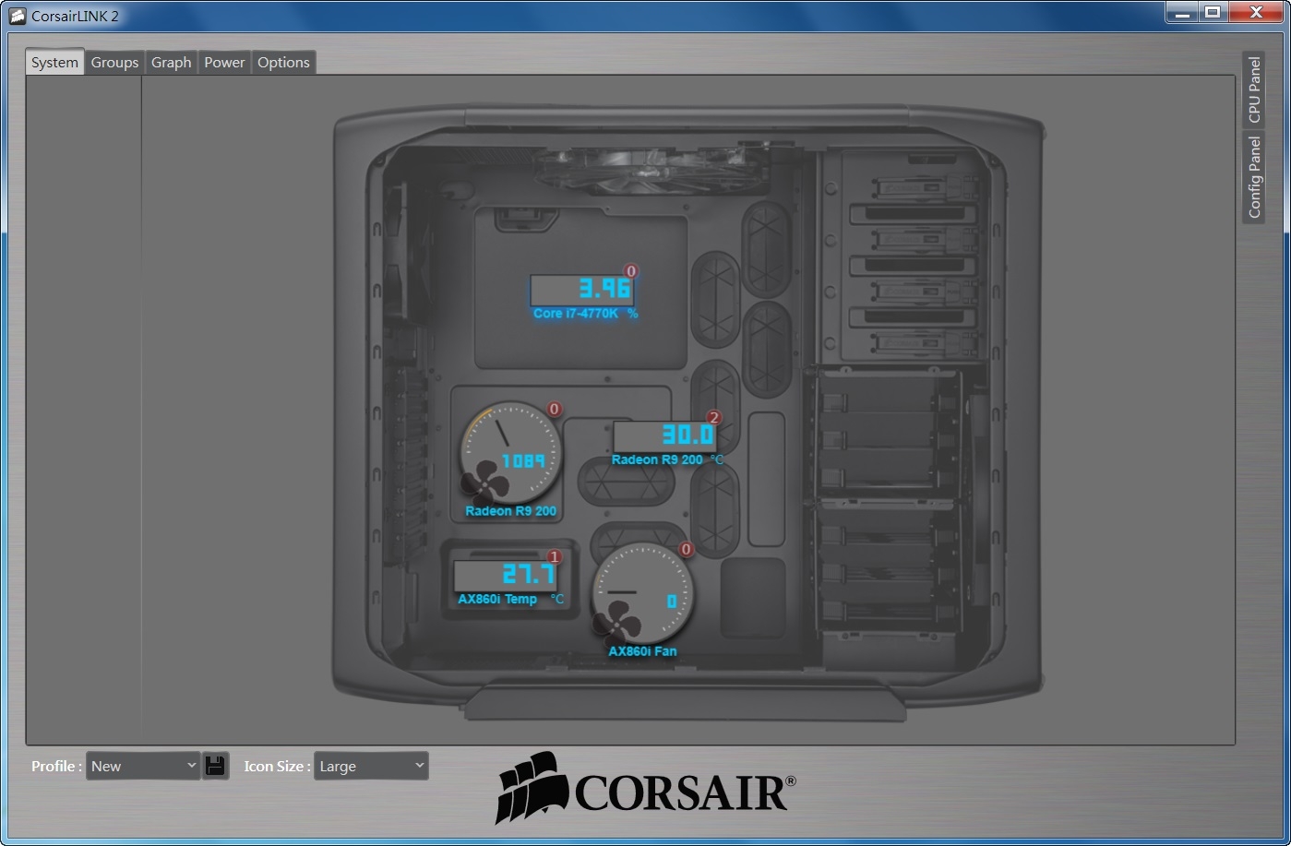Open the Options tab
Image resolution: width=1291 pixels, height=846 pixels.
[x=283, y=62]
